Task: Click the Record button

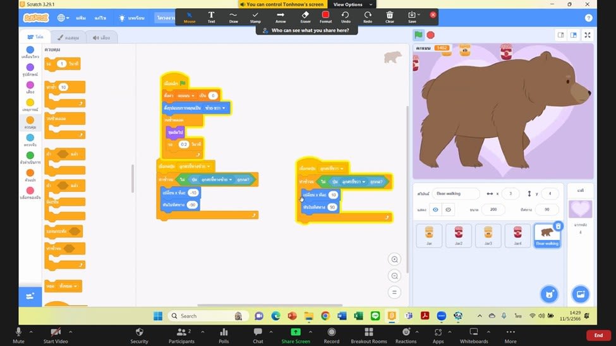Action: click(x=331, y=335)
